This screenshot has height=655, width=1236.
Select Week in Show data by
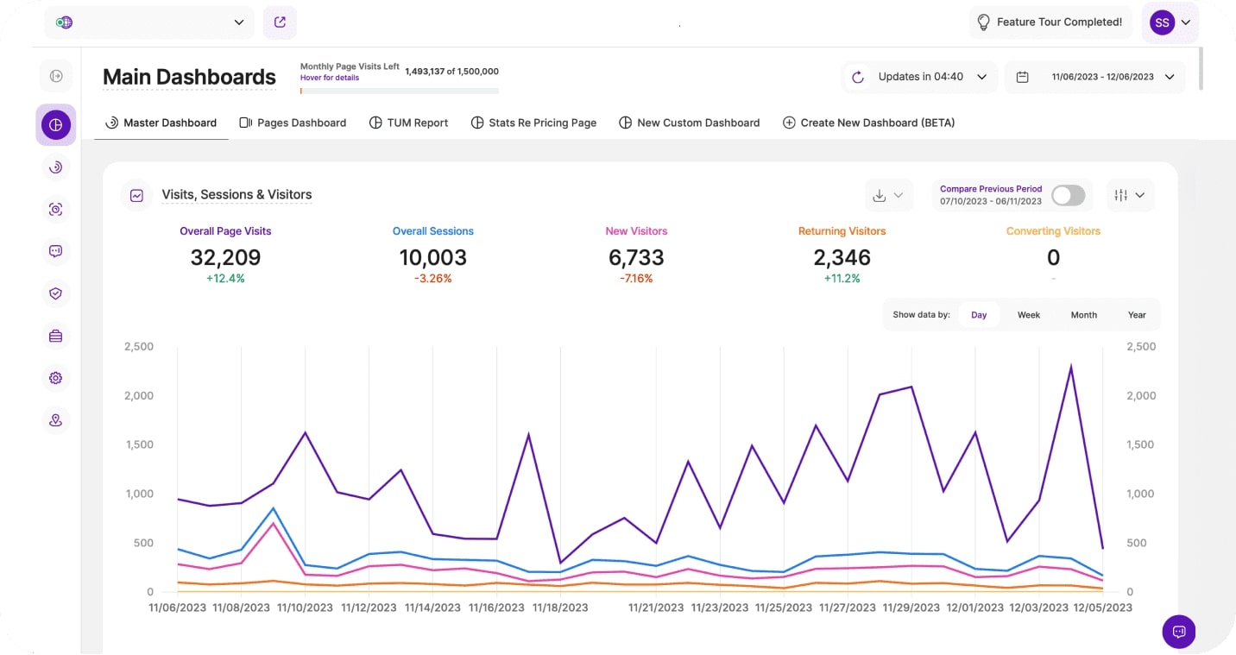pos(1028,315)
